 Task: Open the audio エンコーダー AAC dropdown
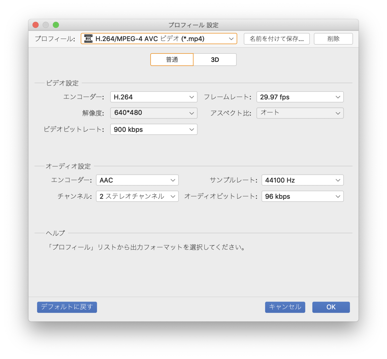tap(137, 180)
